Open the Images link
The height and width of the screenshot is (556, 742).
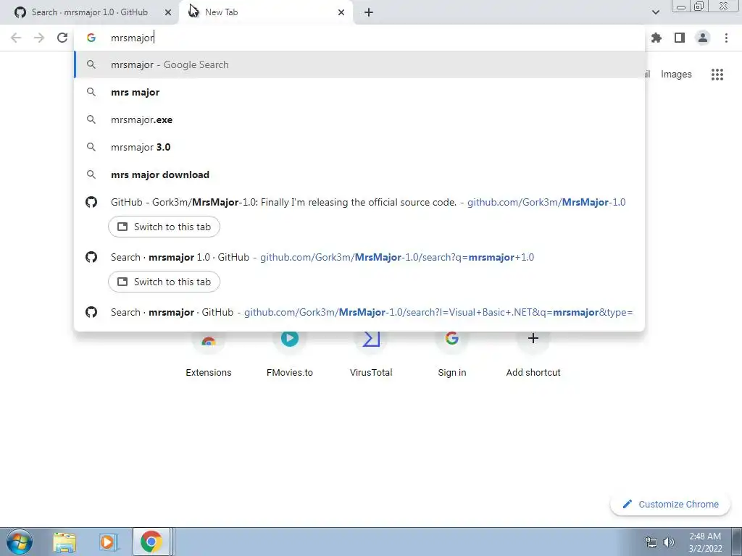(x=676, y=75)
